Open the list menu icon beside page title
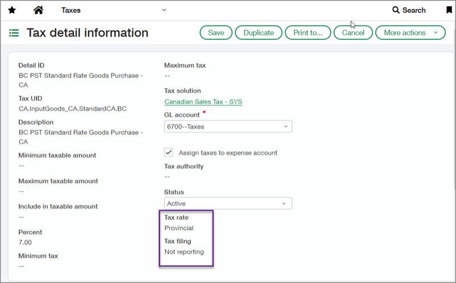 click(14, 33)
